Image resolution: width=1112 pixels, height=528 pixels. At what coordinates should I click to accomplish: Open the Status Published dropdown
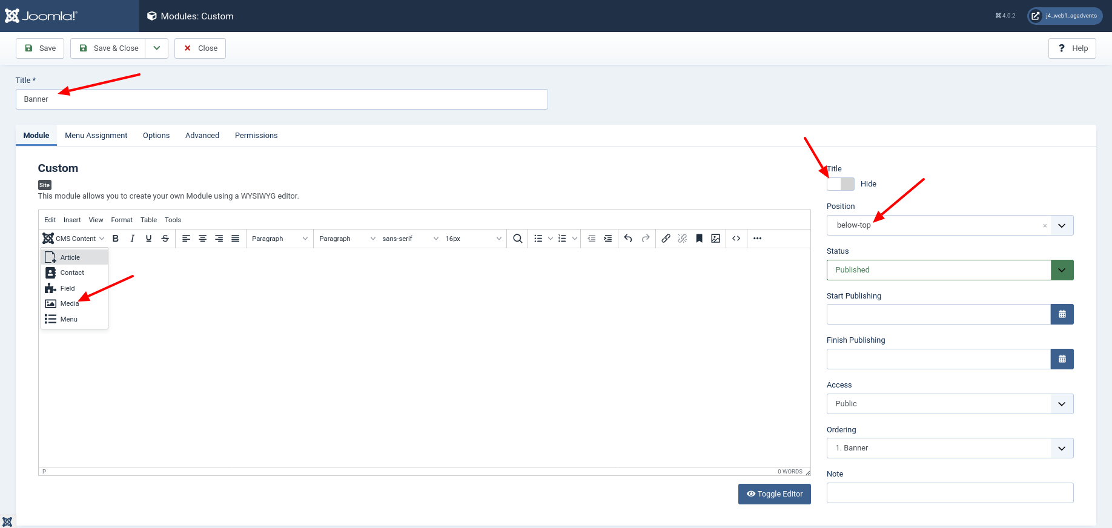point(950,270)
